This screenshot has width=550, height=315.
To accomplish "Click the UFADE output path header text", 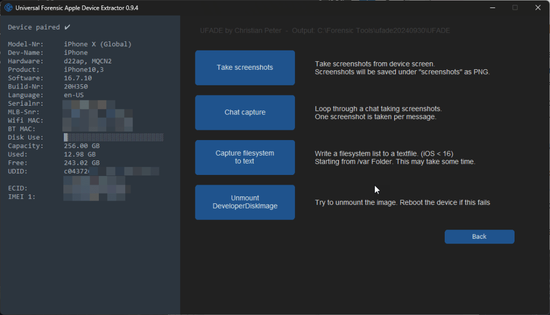I will (324, 31).
